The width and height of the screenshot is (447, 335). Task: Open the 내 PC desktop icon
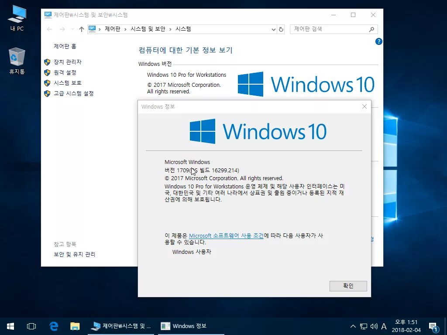(x=17, y=18)
